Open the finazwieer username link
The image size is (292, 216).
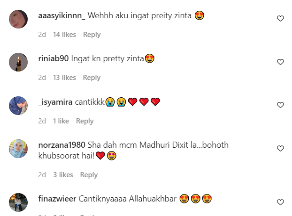pyautogui.click(x=57, y=199)
